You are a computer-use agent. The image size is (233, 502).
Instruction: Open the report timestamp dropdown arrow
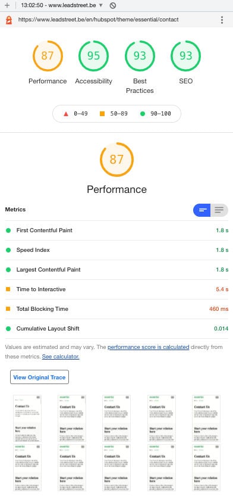tap(101, 5)
